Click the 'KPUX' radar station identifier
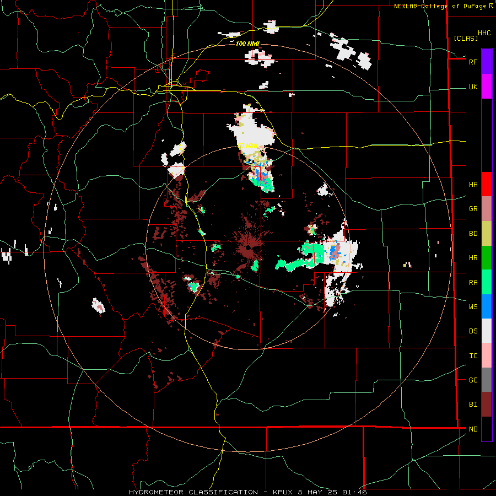This screenshot has width=496, height=496. pyautogui.click(x=283, y=492)
